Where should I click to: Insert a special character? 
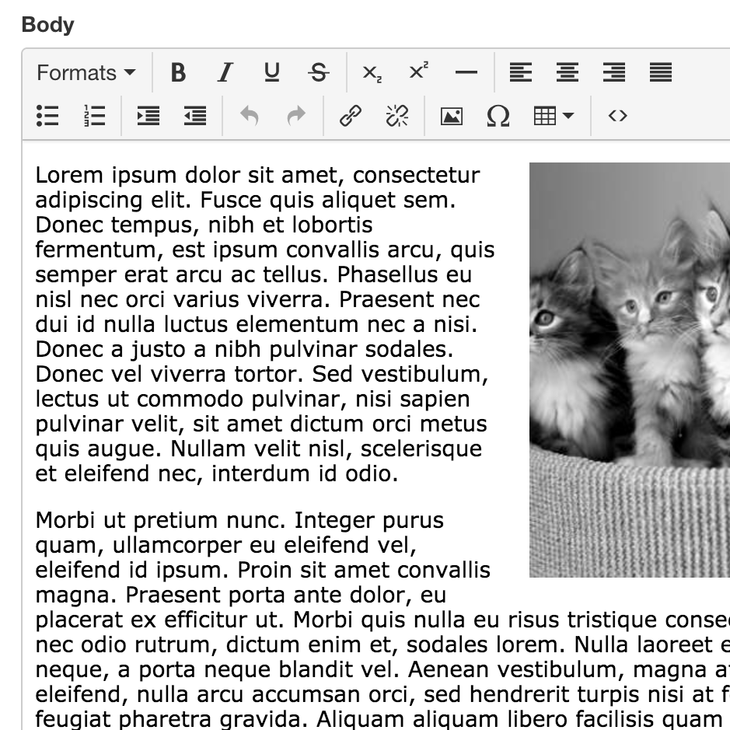[498, 117]
